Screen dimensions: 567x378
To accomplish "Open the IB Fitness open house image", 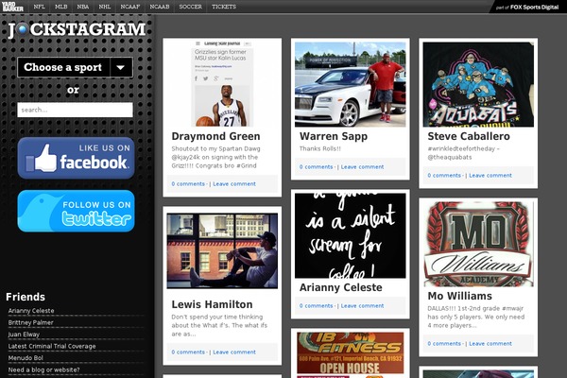I will point(350,355).
